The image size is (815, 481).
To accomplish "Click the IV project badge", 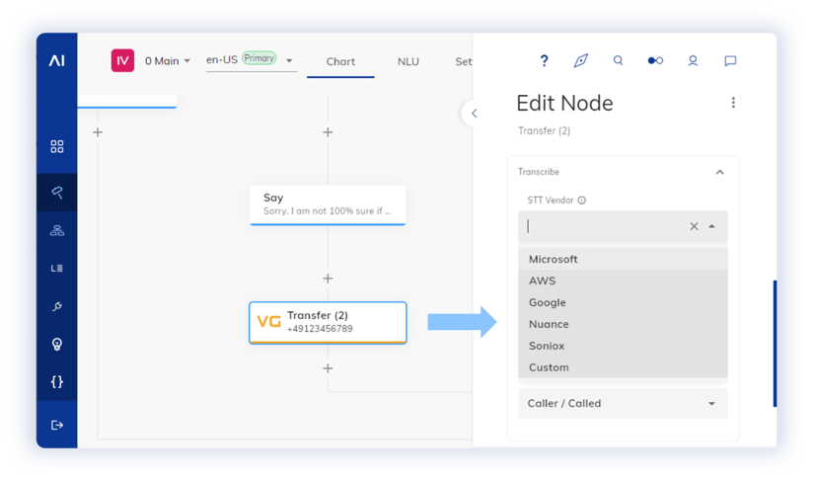I will 122,60.
